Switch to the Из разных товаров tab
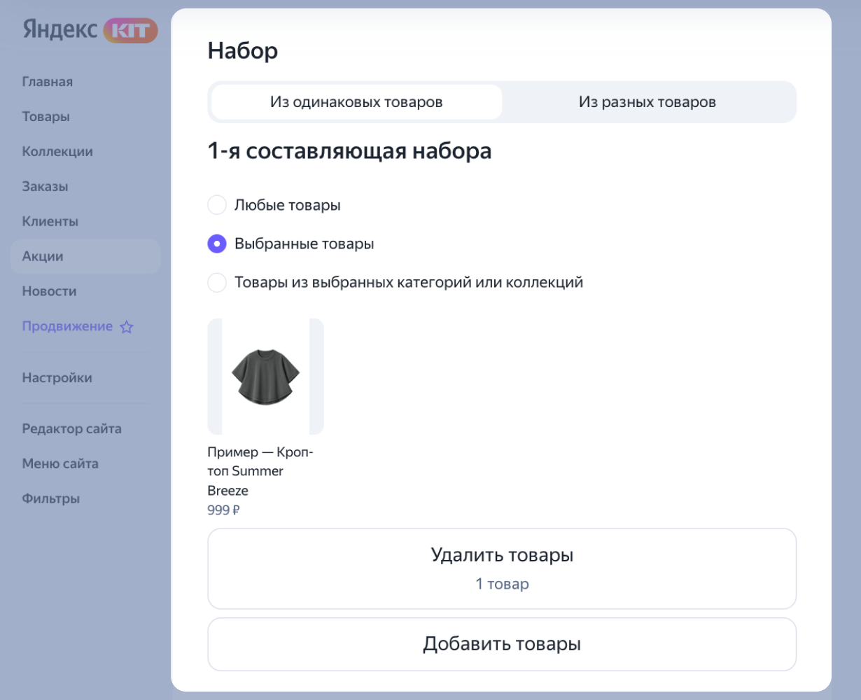Image resolution: width=861 pixels, height=700 pixels. [647, 102]
